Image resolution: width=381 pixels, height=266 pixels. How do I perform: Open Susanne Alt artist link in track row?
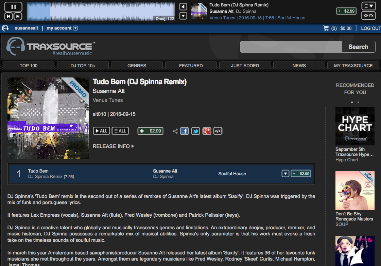[x=165, y=171]
